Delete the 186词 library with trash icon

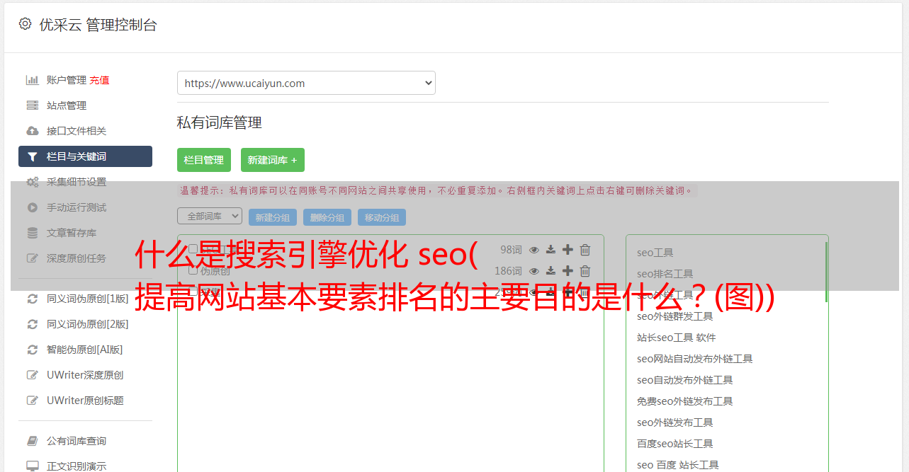click(585, 271)
